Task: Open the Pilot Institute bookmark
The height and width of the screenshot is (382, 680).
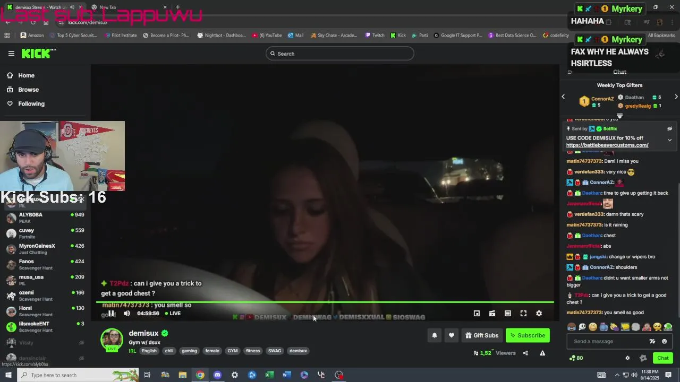Action: pos(121,36)
